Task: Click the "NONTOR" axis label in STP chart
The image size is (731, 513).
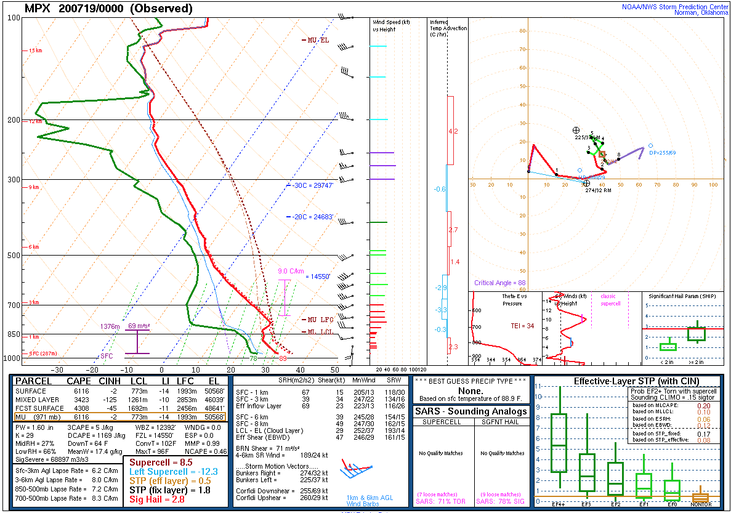Action: tap(701, 504)
